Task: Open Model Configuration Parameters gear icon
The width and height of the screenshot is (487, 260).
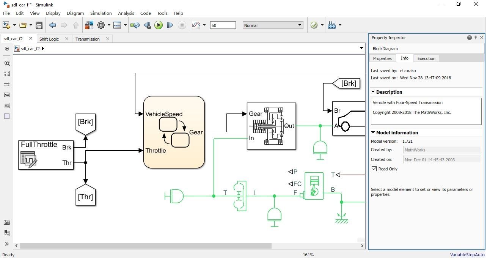Action: (x=101, y=25)
